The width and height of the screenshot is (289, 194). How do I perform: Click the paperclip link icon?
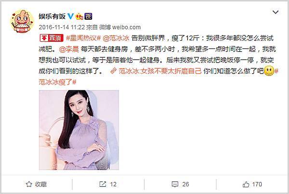pyautogui.click(x=113, y=71)
